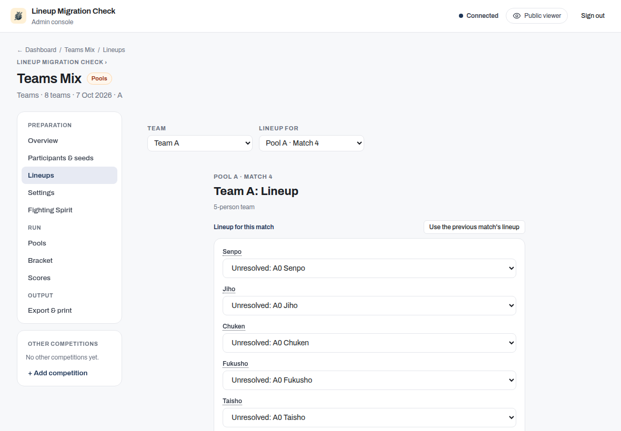Open Teams Mix breadcrumb link

click(79, 50)
